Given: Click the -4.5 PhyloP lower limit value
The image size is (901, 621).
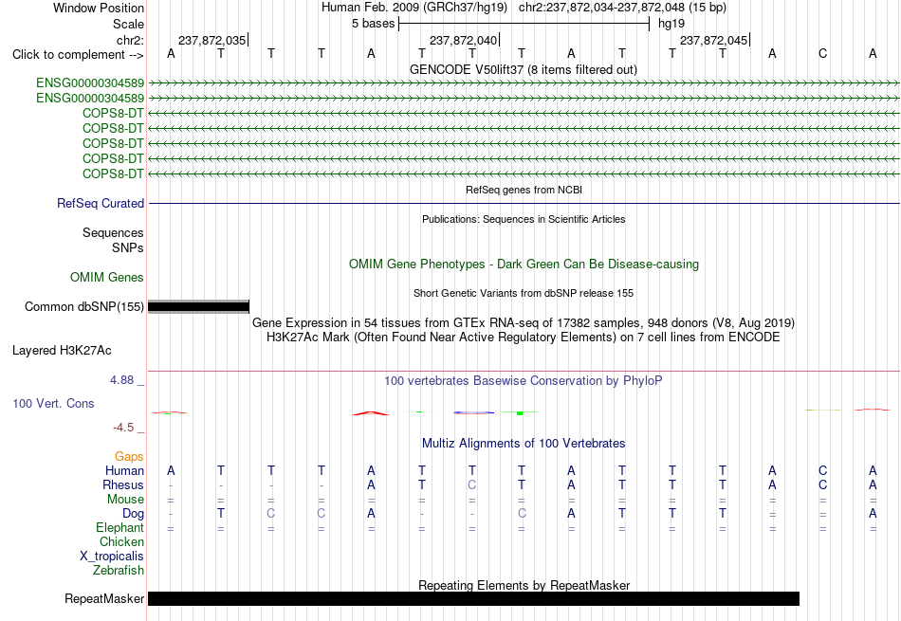Looking at the screenshot, I should 123,428.
